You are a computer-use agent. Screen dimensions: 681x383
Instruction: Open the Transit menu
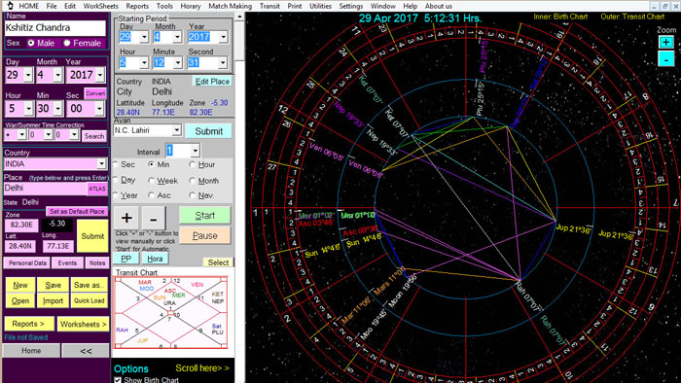click(x=269, y=6)
